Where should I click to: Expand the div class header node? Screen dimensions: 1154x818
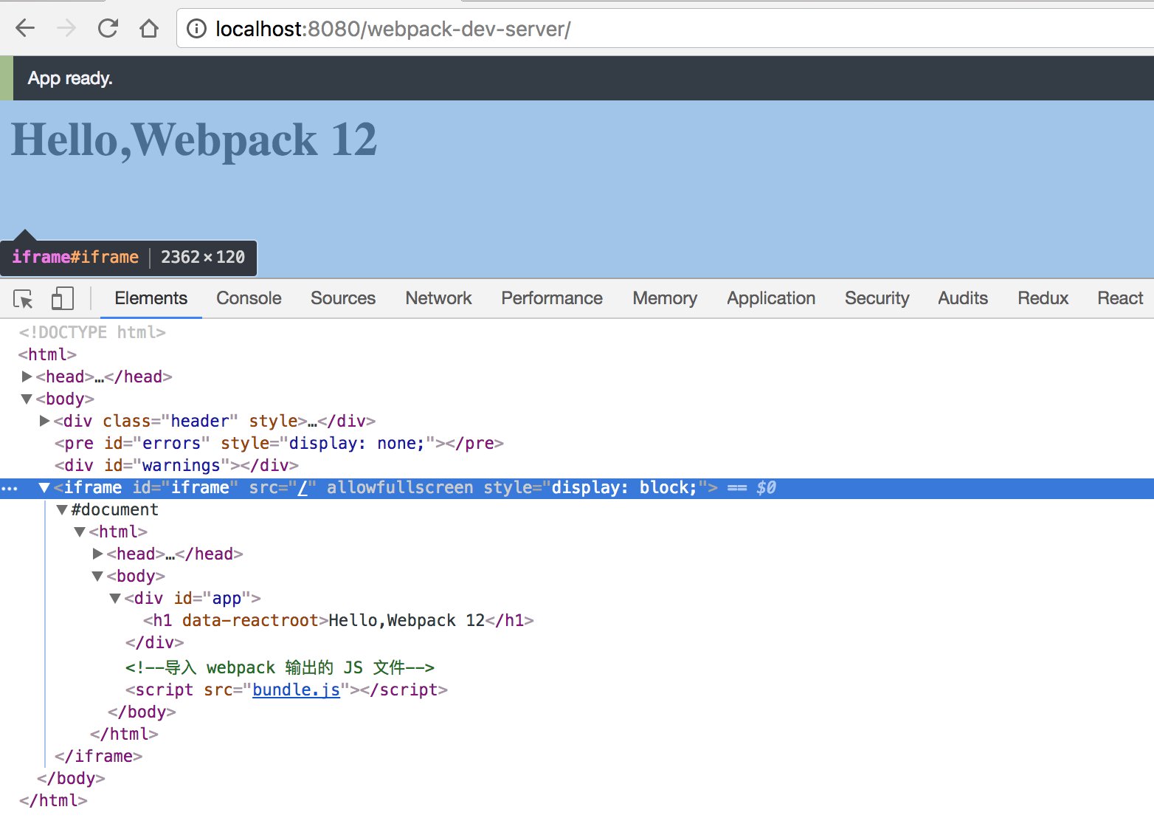click(45, 421)
